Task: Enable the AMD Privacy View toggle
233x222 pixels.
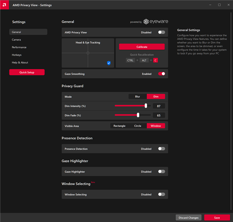Action: tap(161, 32)
